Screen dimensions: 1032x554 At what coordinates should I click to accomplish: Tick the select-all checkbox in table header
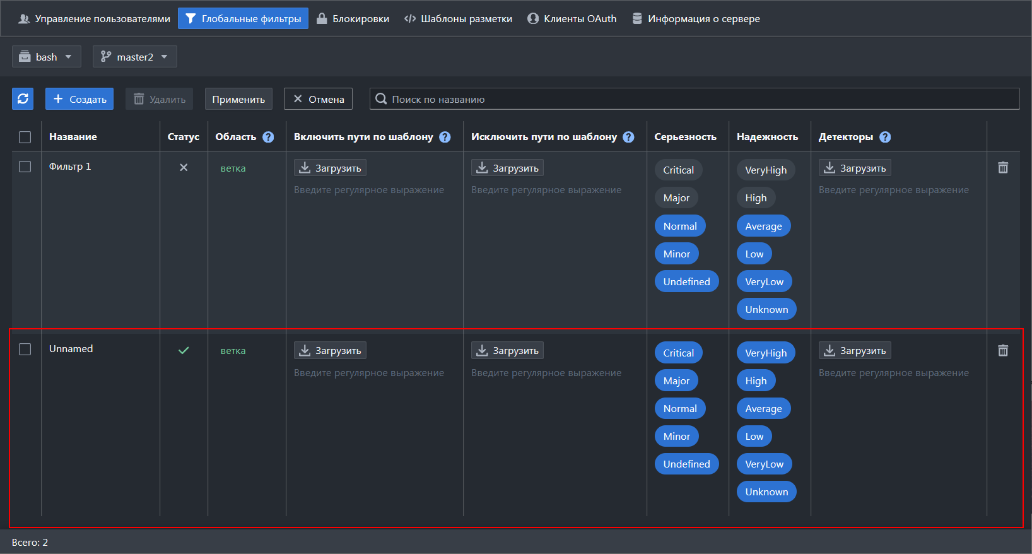pos(25,137)
